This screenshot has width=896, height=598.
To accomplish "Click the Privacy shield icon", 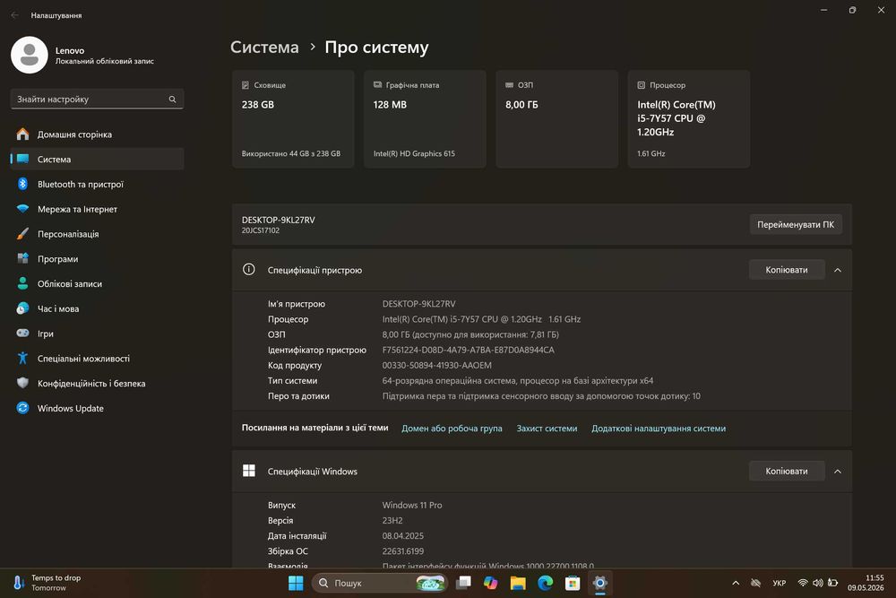I will 23,383.
